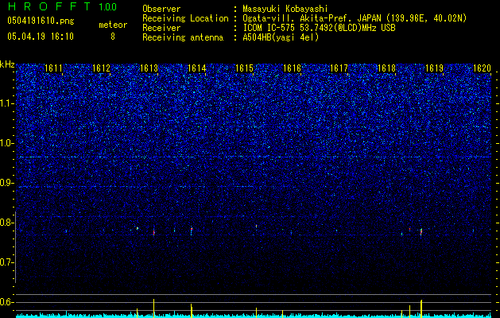Click the meteor count value 8

click(113, 37)
